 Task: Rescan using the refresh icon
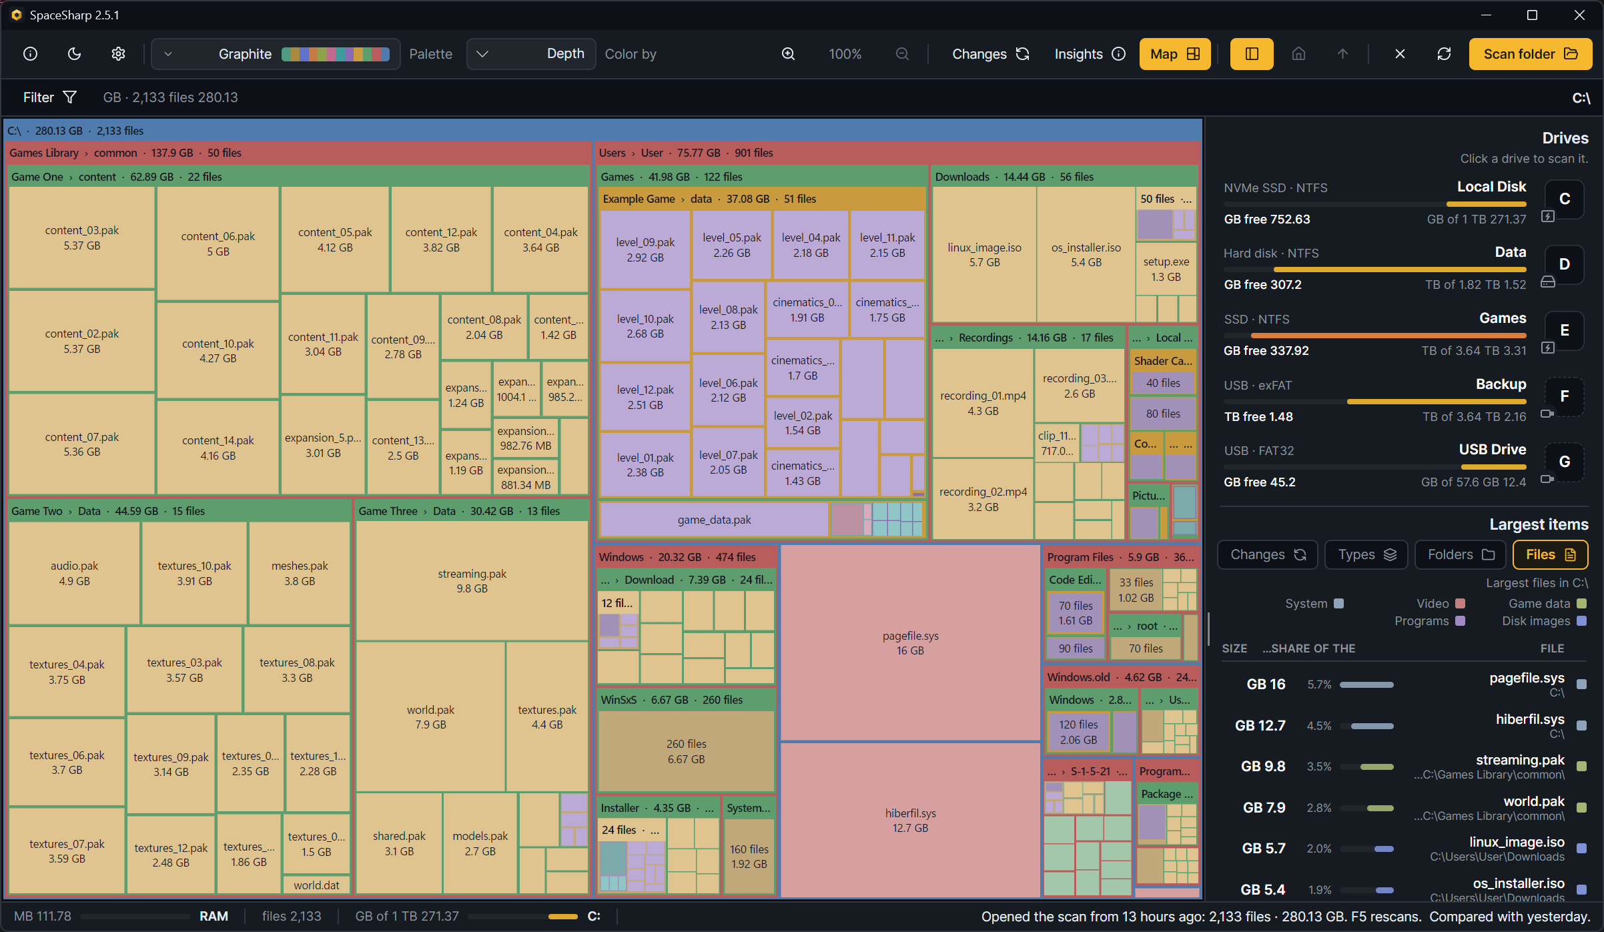pyautogui.click(x=1444, y=54)
